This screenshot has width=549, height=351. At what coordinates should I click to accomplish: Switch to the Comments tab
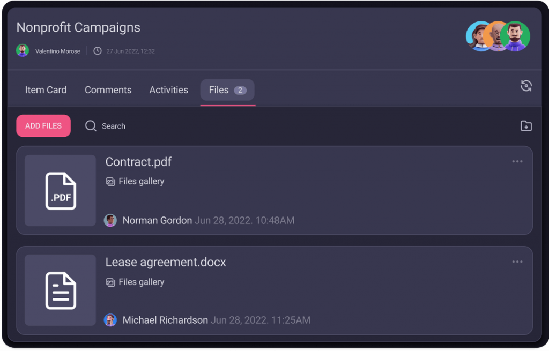(x=108, y=89)
